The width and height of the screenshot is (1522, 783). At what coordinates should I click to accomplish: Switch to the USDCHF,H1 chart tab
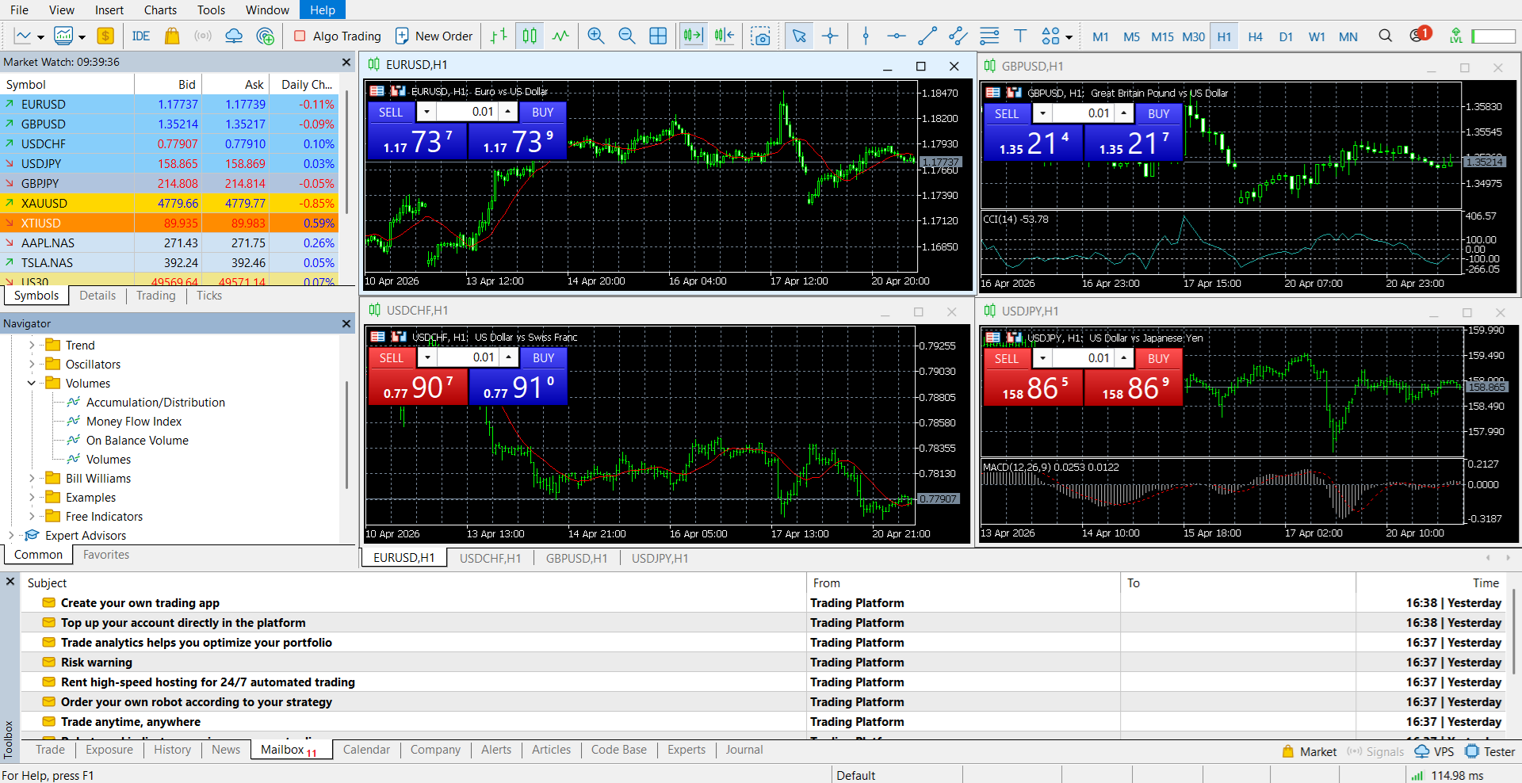click(x=490, y=559)
